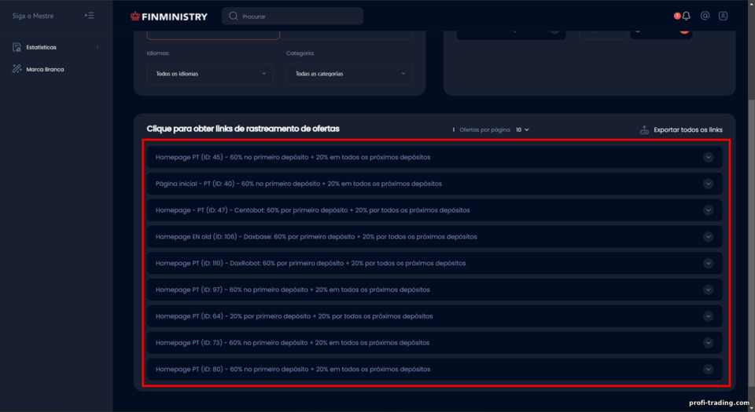Click the search magnifier icon
The width and height of the screenshot is (755, 412).
pyautogui.click(x=233, y=16)
